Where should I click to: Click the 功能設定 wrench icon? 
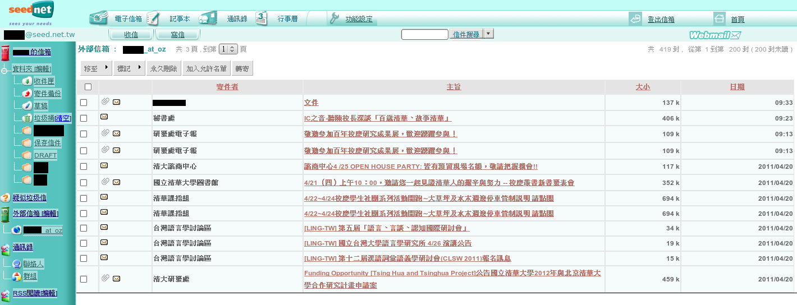[x=335, y=18]
